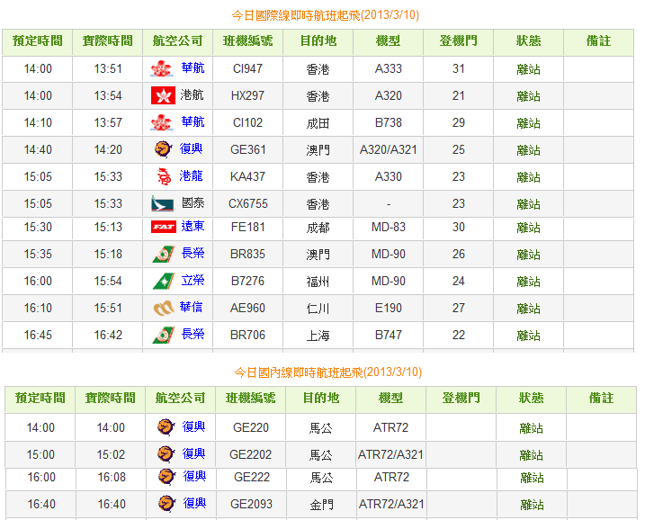Select the 離站 status for flight GE220
This screenshot has width=645, height=520.
point(531,428)
